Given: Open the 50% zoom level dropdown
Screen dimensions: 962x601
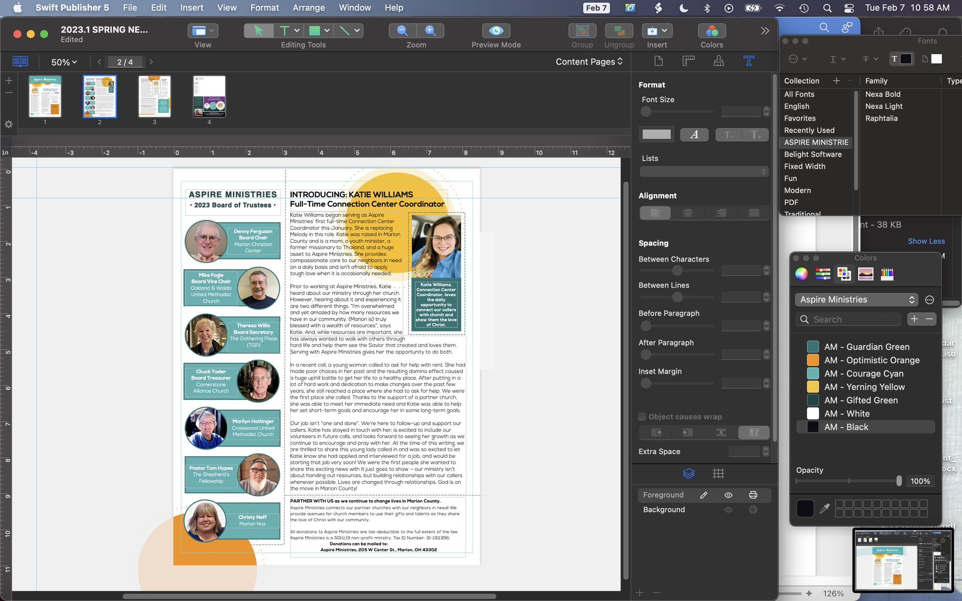Looking at the screenshot, I should [64, 62].
